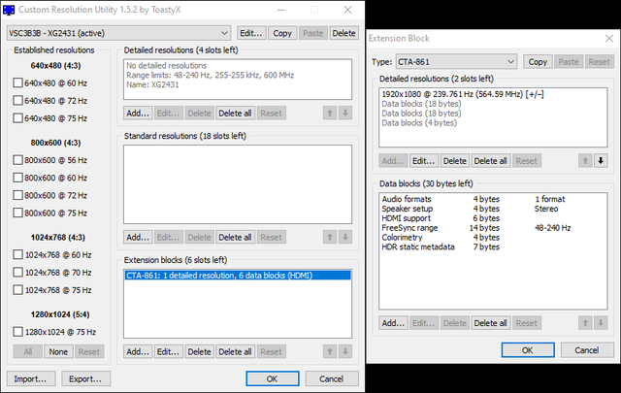Delete all extension blocks
The width and height of the screenshot is (621, 393).
pos(235,352)
